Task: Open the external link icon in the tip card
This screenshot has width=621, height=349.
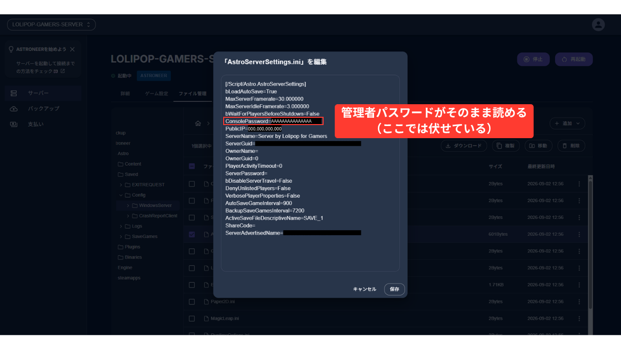Action: point(63,71)
